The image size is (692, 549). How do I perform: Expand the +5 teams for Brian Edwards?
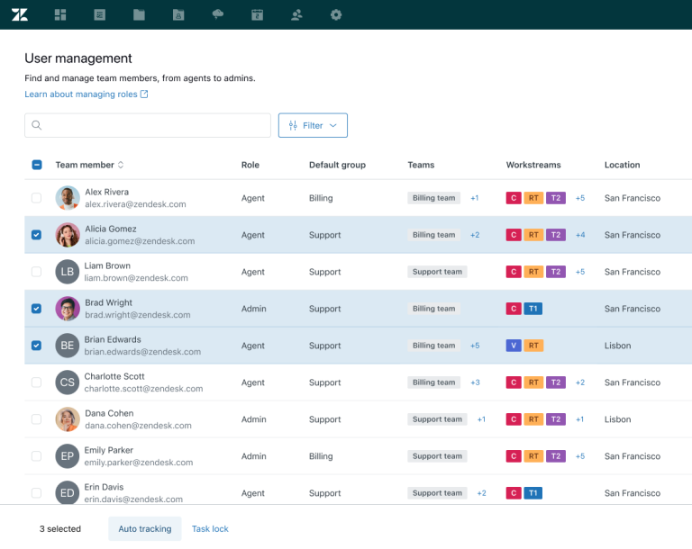(475, 346)
